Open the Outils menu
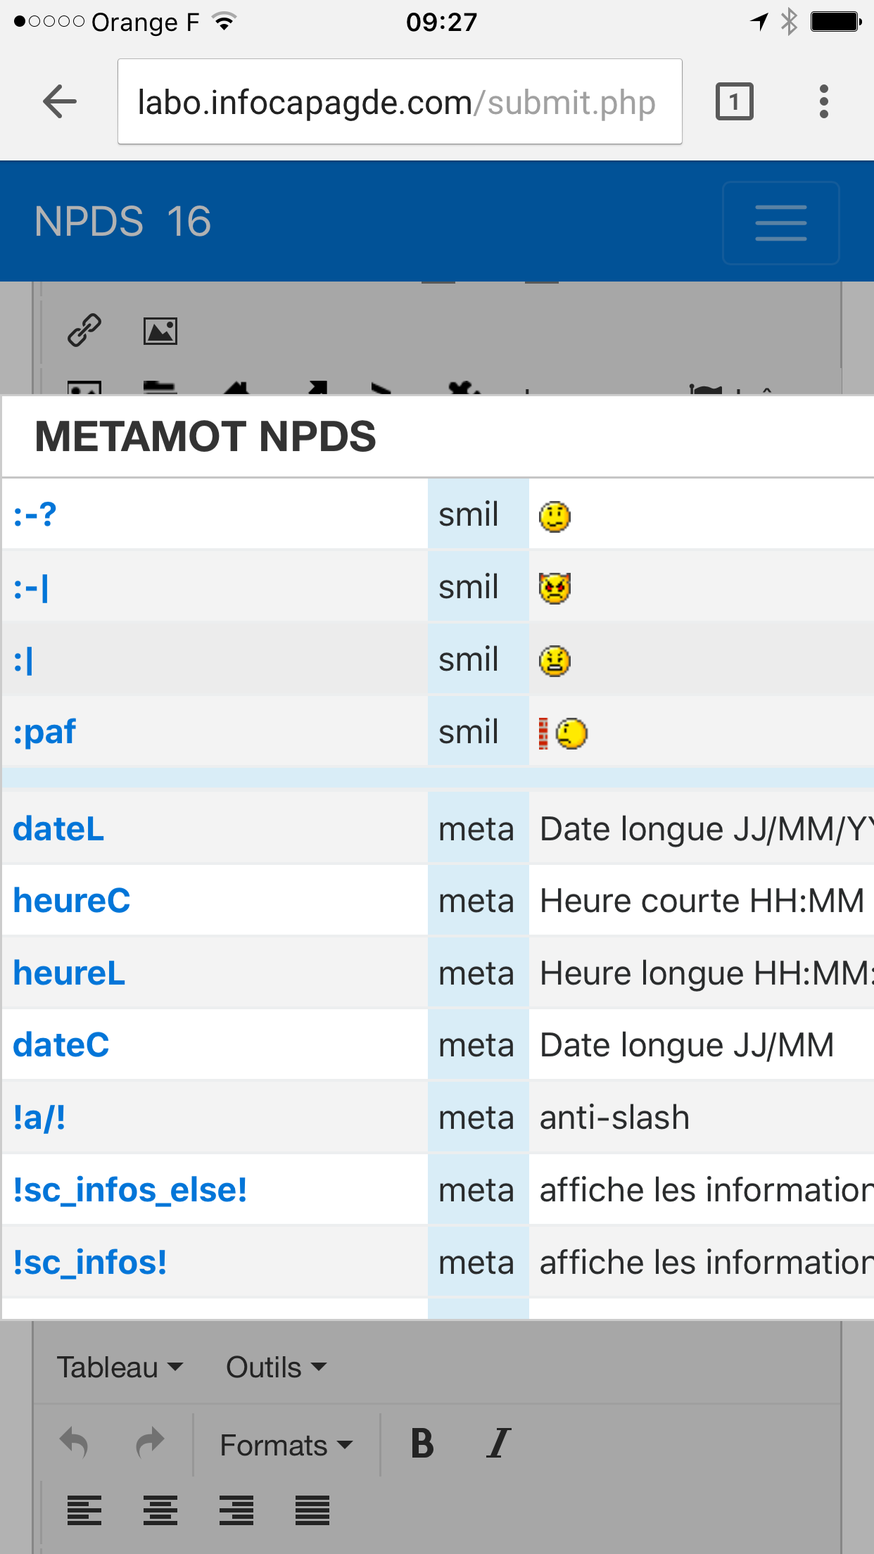 pyautogui.click(x=276, y=1367)
